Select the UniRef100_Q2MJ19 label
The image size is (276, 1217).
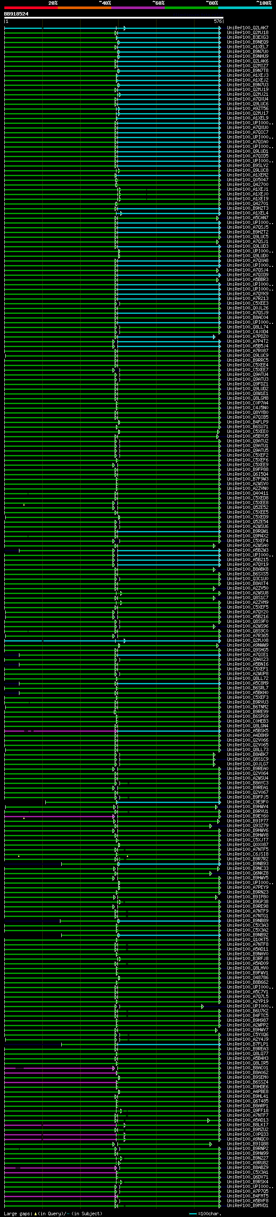(248, 90)
